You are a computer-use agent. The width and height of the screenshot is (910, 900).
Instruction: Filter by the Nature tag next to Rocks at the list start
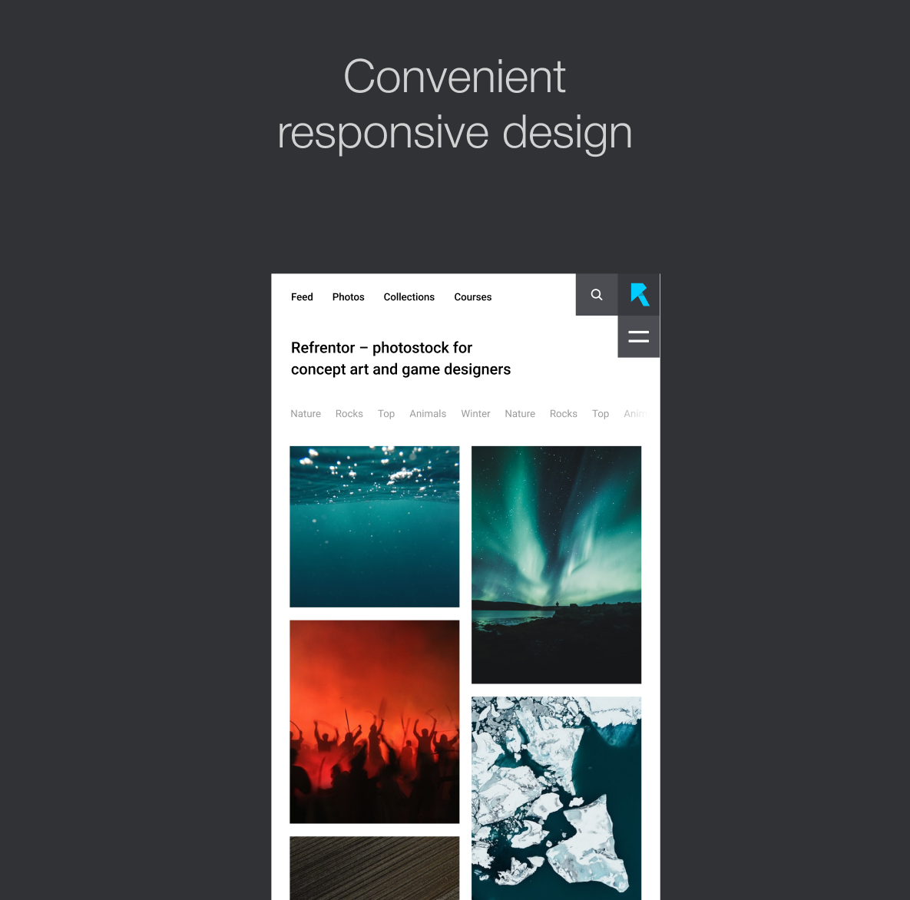(306, 414)
